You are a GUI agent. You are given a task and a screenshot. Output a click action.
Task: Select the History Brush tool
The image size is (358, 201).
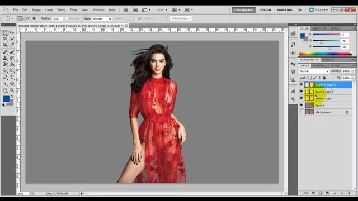[x=12, y=58]
